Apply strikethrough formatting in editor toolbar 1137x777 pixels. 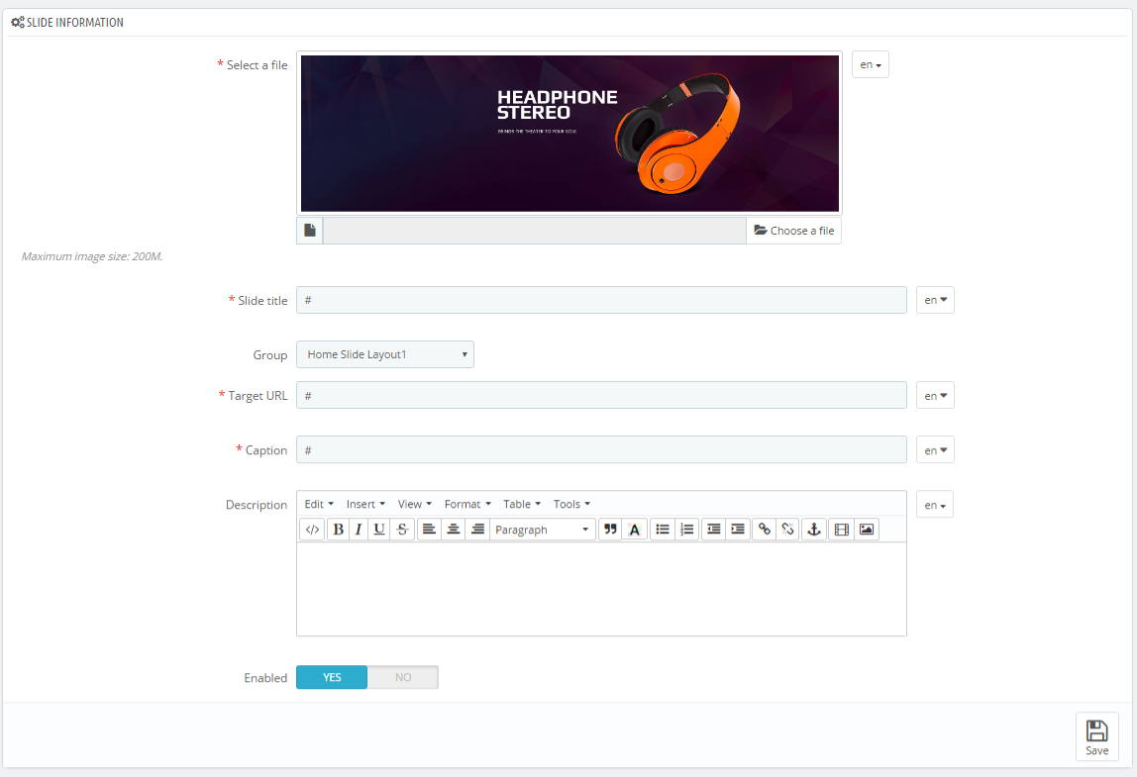click(x=402, y=530)
